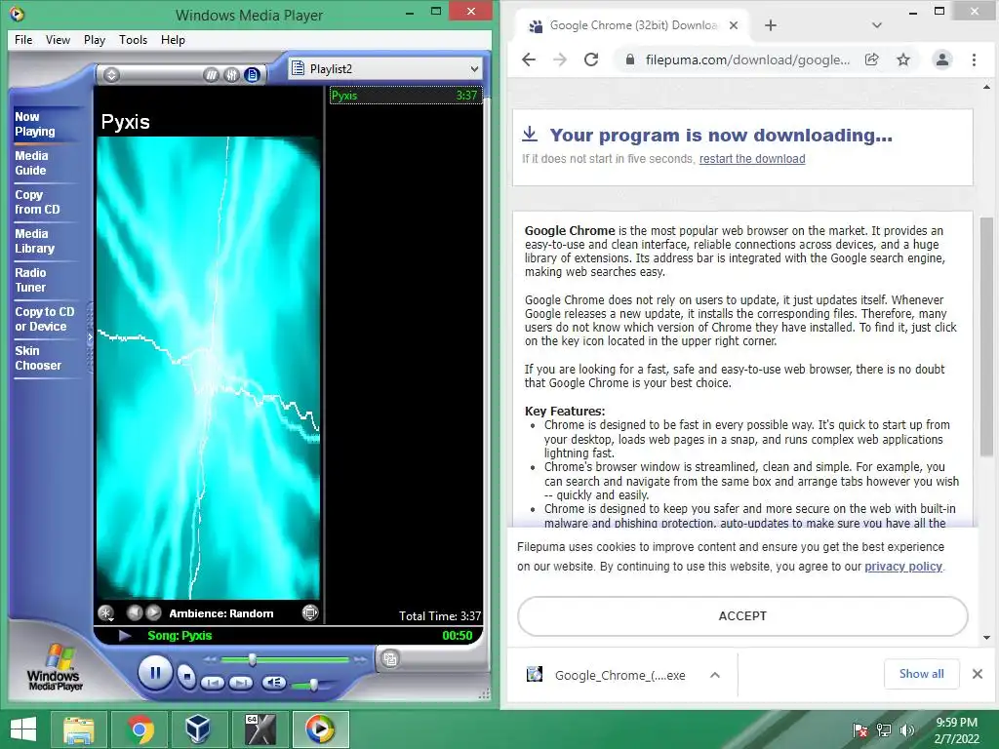Select next visualization preset
The width and height of the screenshot is (999, 749).
point(153,612)
